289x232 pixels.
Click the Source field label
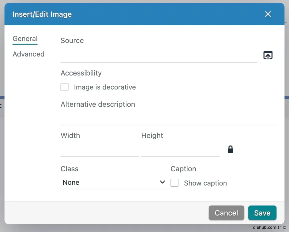coord(72,40)
